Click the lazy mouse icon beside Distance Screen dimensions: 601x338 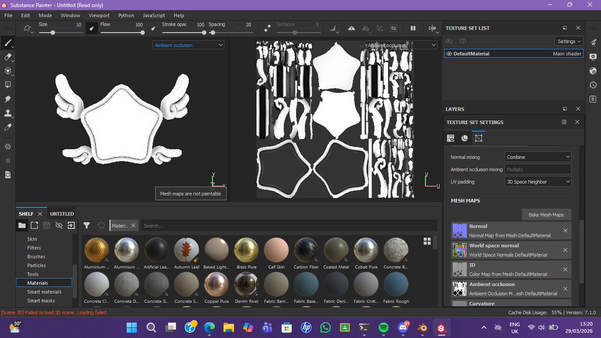coord(267,29)
